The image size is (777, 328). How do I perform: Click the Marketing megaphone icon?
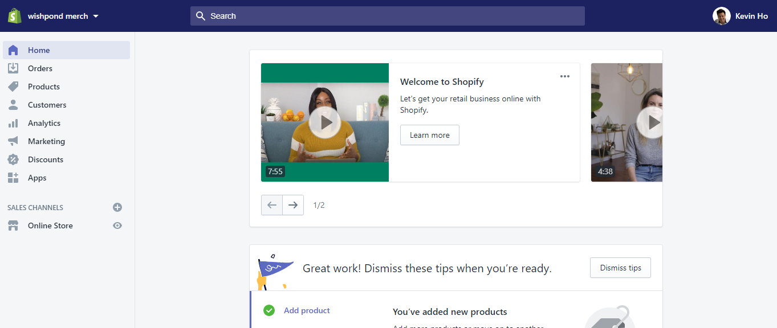13,141
